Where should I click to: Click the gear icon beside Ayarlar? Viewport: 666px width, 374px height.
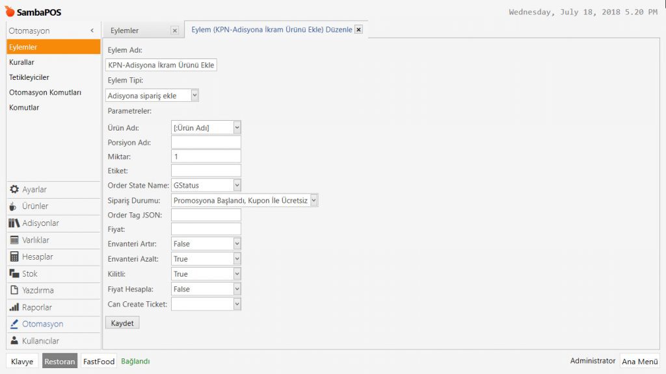click(x=14, y=190)
